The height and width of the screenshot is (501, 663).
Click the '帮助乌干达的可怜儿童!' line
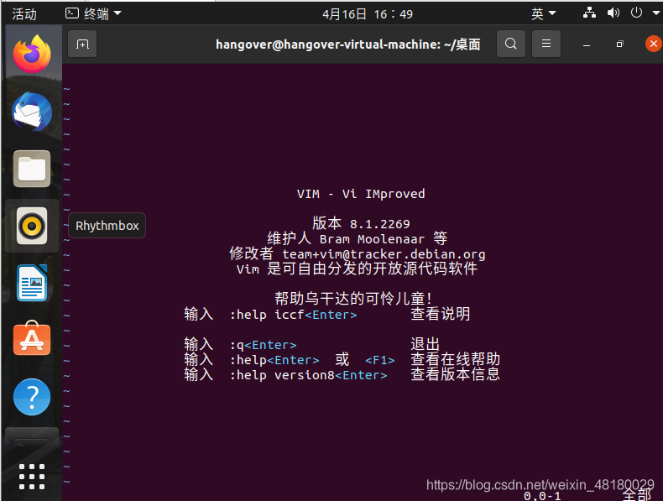(353, 299)
